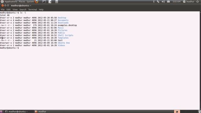Screen dimensions: 201x113
Task: Click the Desktop directory name
Action: [x=62, y=18]
